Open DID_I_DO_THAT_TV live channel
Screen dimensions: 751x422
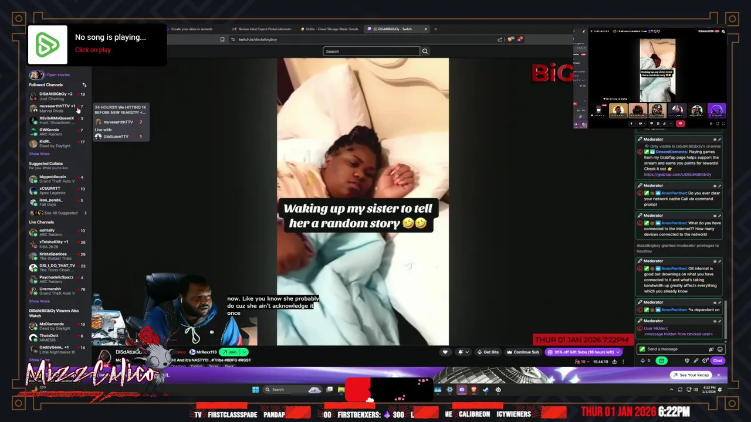(x=57, y=268)
